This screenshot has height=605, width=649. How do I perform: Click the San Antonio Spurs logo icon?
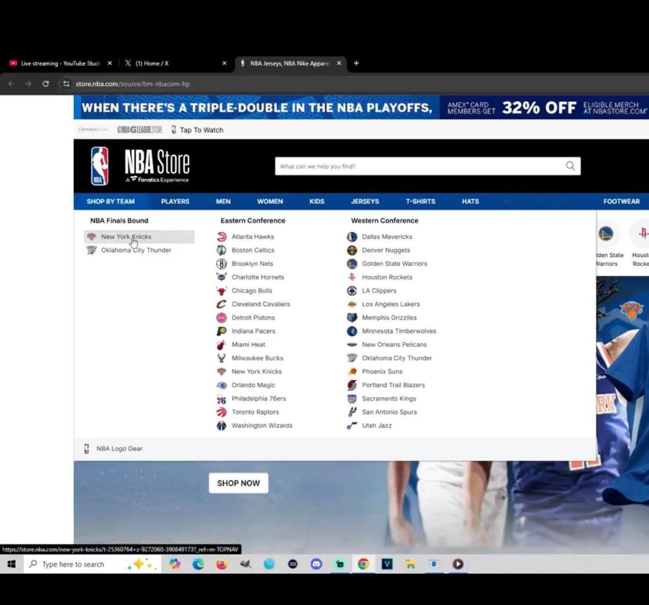click(352, 412)
